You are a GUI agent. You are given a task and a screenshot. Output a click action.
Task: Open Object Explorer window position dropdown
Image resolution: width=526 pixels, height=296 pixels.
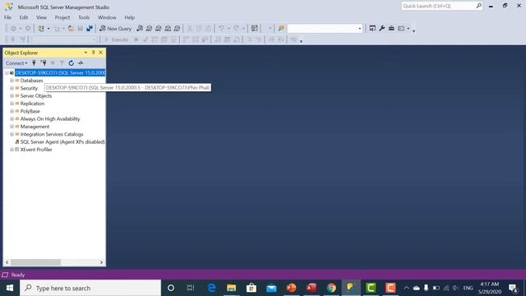tap(85, 53)
